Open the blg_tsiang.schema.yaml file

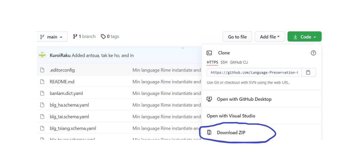tap(73, 128)
